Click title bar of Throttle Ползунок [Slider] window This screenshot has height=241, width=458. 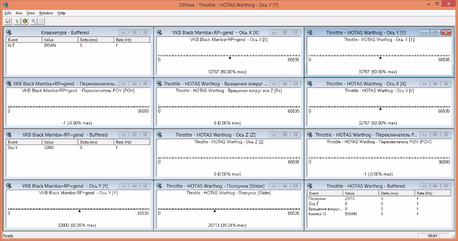215,186
